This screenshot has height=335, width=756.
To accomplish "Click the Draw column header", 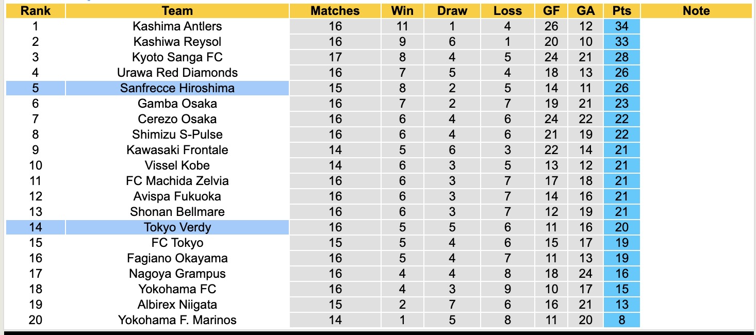I will point(452,11).
